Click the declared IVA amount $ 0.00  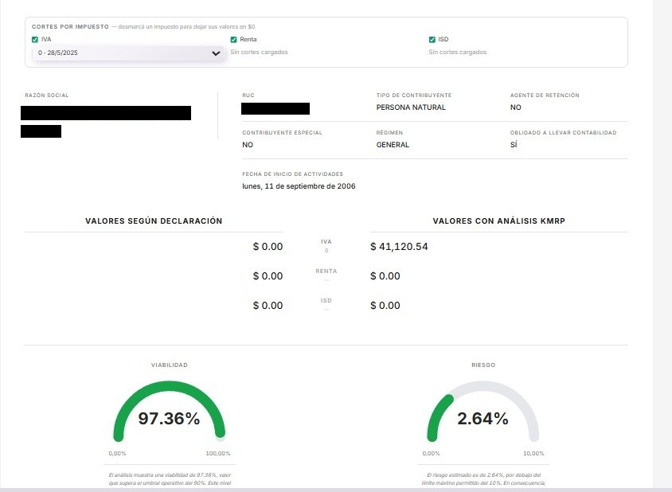[268, 247]
